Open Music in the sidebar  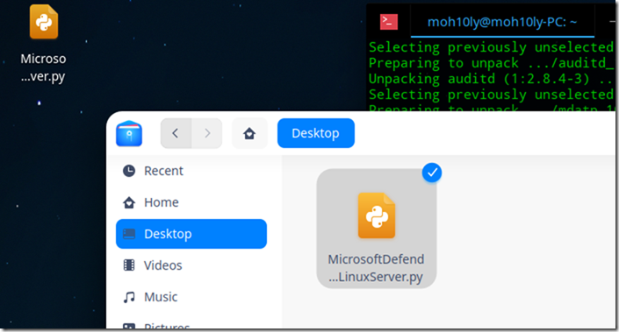point(191,297)
